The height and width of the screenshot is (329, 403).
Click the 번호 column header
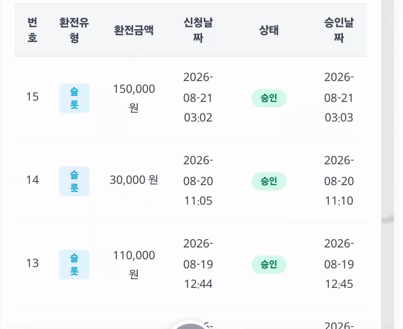(x=32, y=30)
